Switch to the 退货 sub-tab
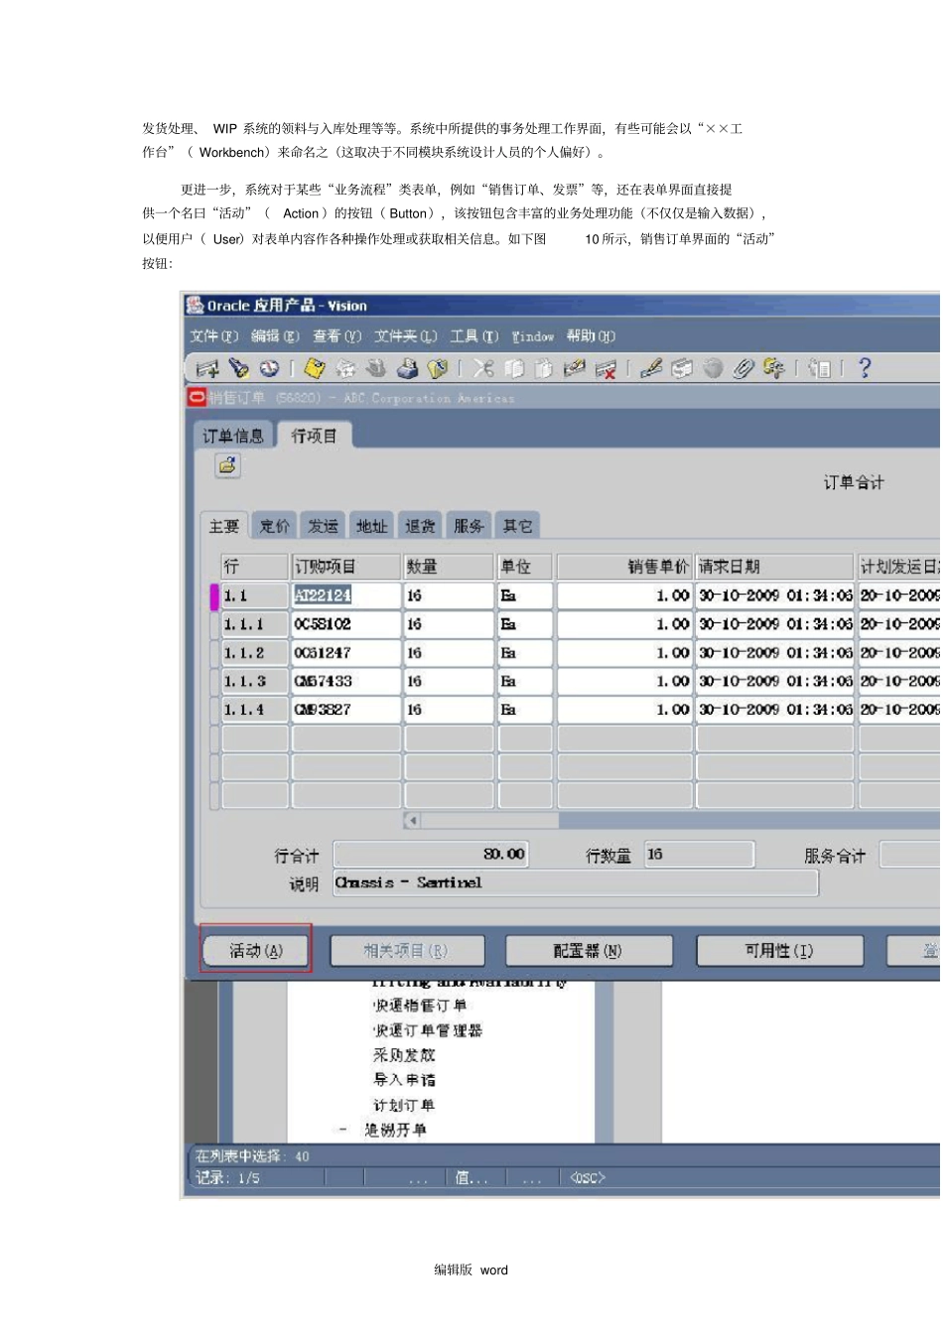943x1335 pixels. click(421, 526)
